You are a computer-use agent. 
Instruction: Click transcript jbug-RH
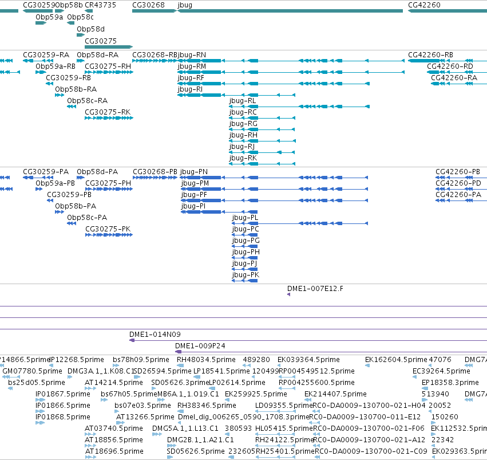[x=243, y=136]
